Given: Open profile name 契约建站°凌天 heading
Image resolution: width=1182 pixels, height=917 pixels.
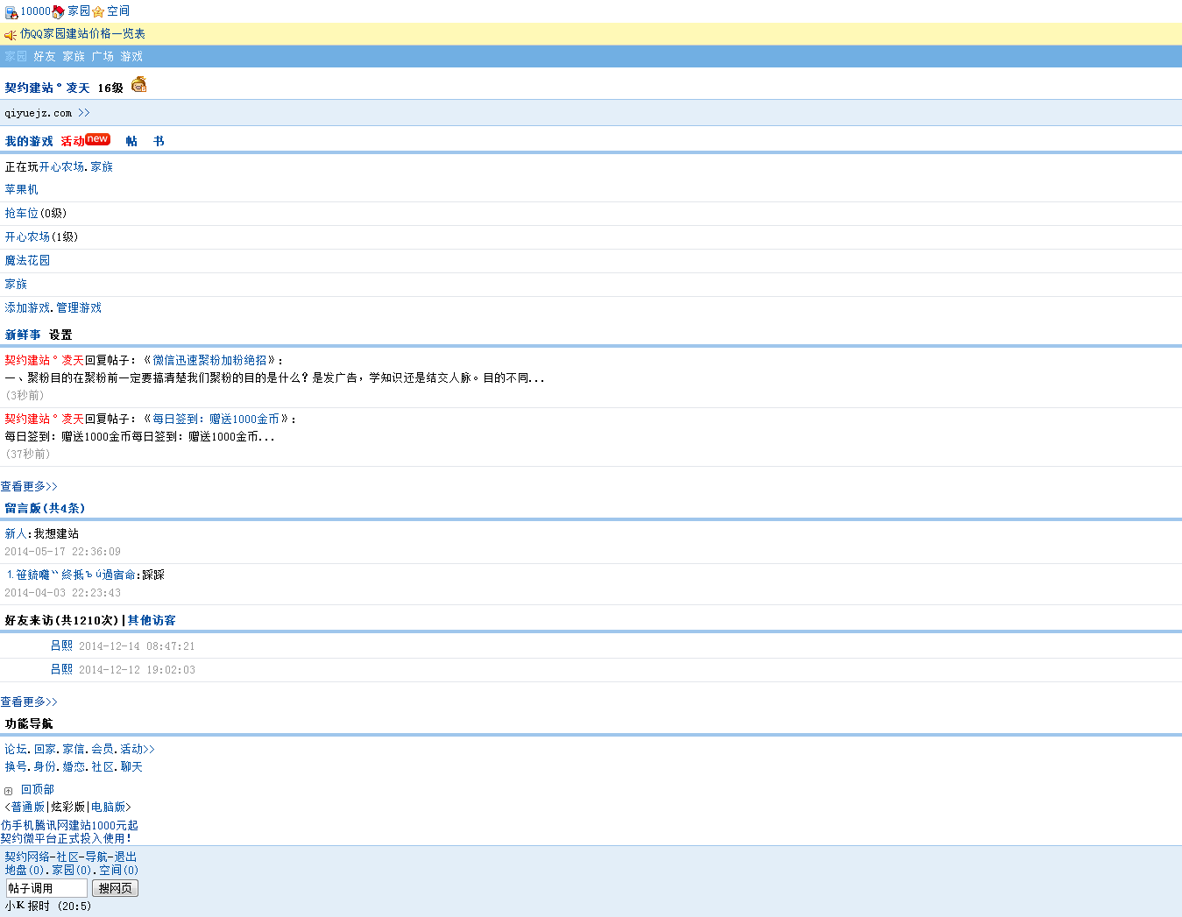Looking at the screenshot, I should click(47, 88).
